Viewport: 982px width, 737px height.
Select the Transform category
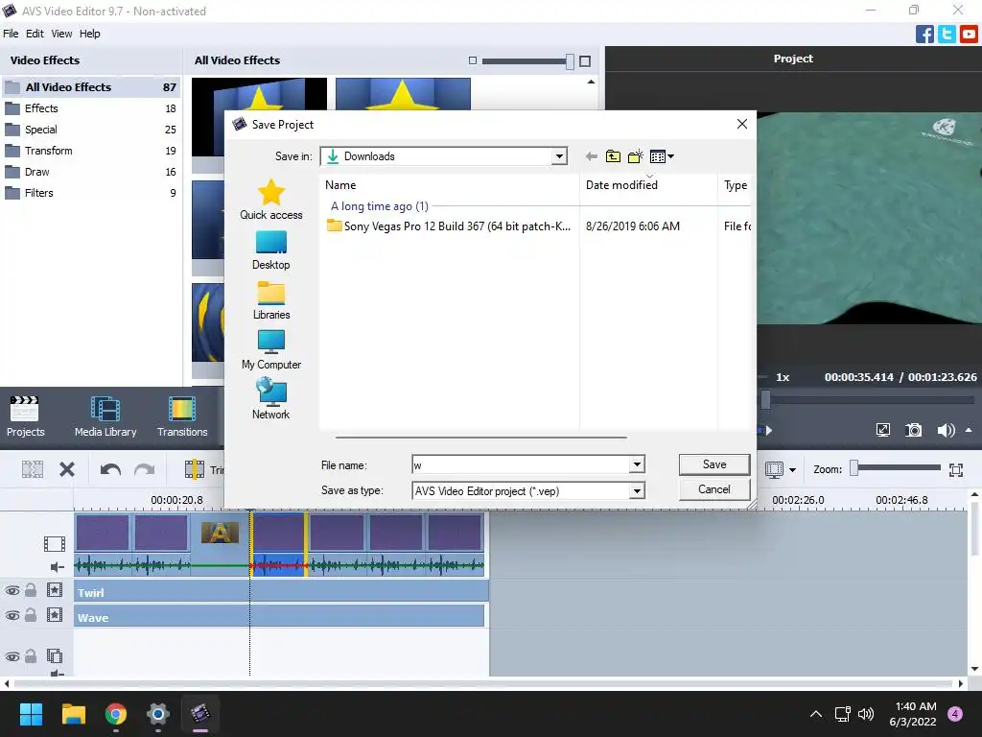(91, 151)
